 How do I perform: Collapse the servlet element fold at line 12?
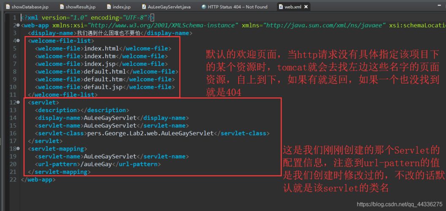[18, 103]
